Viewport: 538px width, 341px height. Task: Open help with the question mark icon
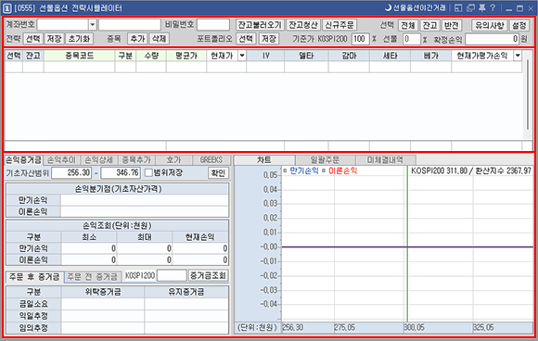pos(493,7)
